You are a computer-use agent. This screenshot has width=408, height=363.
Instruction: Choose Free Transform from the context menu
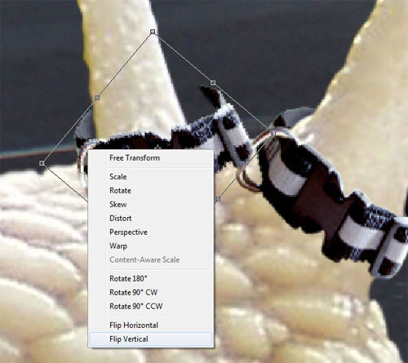(x=150, y=158)
